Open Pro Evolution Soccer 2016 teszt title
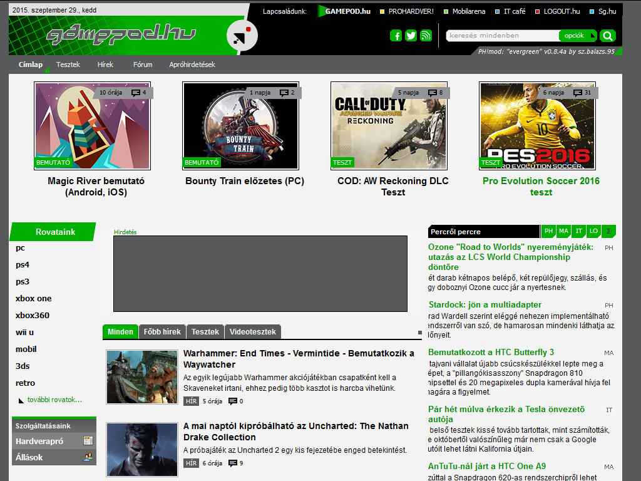 point(541,187)
